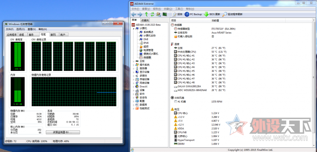317x152 pixels.
Task: Open AIDA64 工具(T) menu
Action: (179, 9)
